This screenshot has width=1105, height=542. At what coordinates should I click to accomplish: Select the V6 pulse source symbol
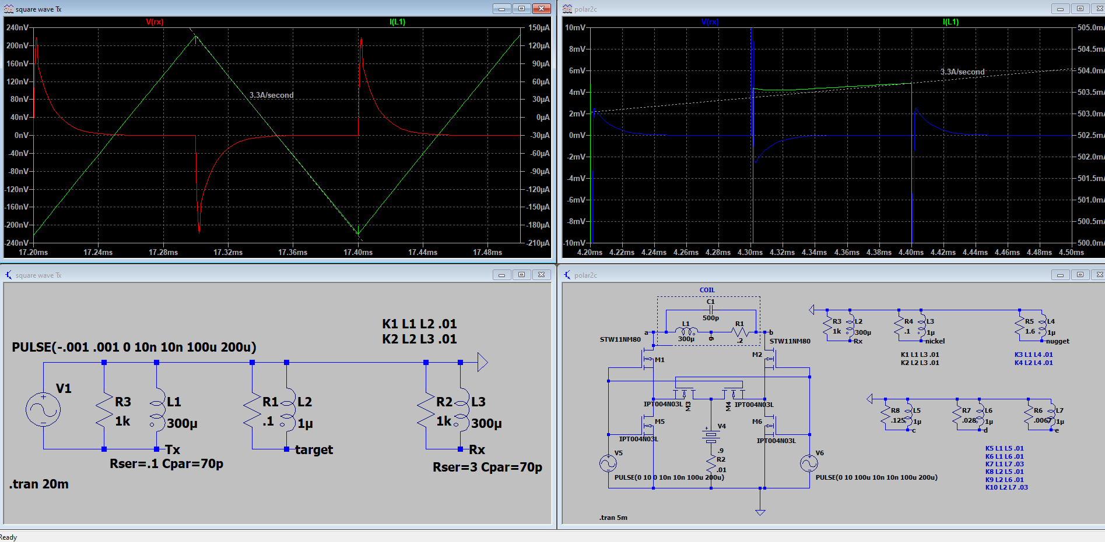click(x=809, y=463)
